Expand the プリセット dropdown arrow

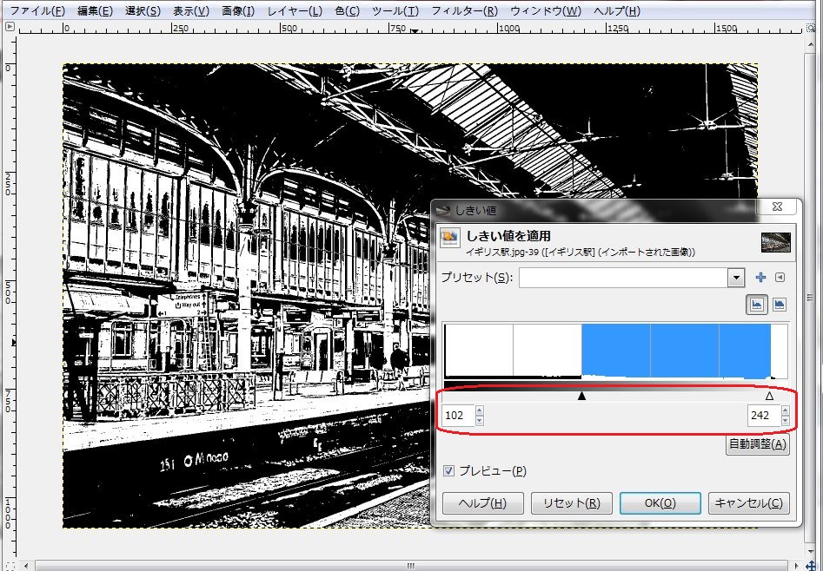click(736, 278)
